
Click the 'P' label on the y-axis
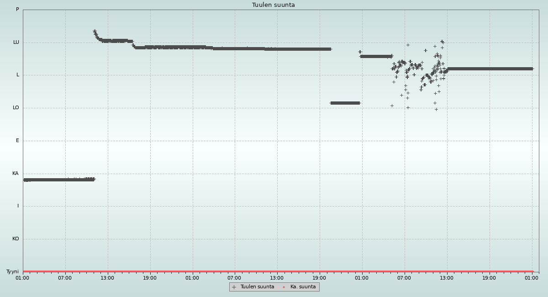[17, 10]
